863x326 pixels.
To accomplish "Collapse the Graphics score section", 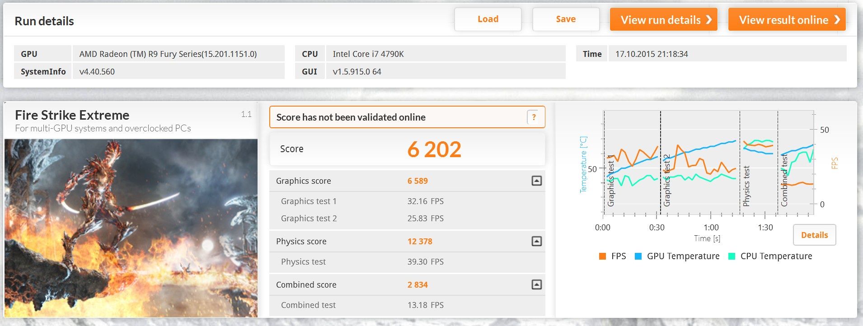I will [536, 181].
